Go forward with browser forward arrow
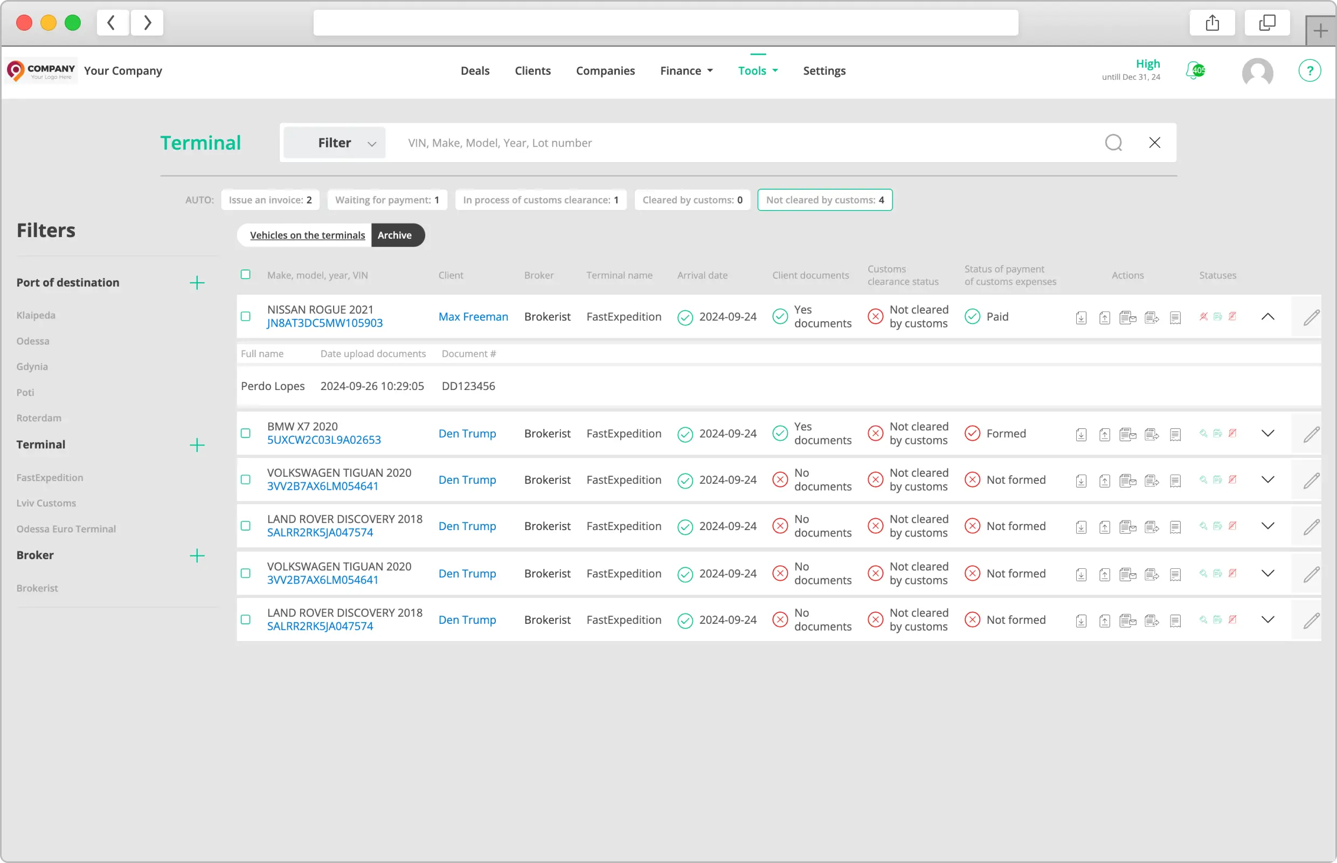Screen dimensions: 1337x863 point(147,23)
